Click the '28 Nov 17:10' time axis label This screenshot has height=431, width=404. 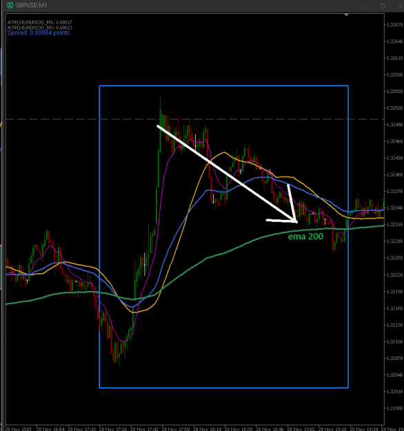(x=82, y=429)
